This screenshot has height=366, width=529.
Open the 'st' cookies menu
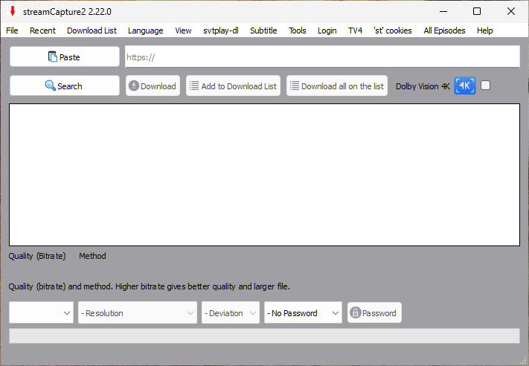pos(393,30)
